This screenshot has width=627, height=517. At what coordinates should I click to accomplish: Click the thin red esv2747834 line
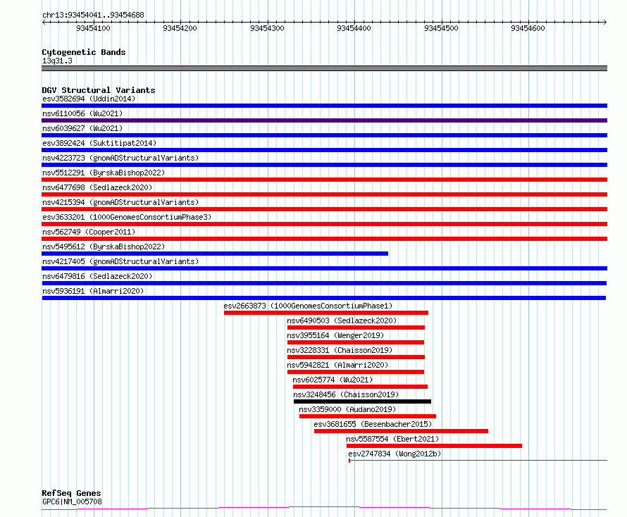tap(478, 461)
